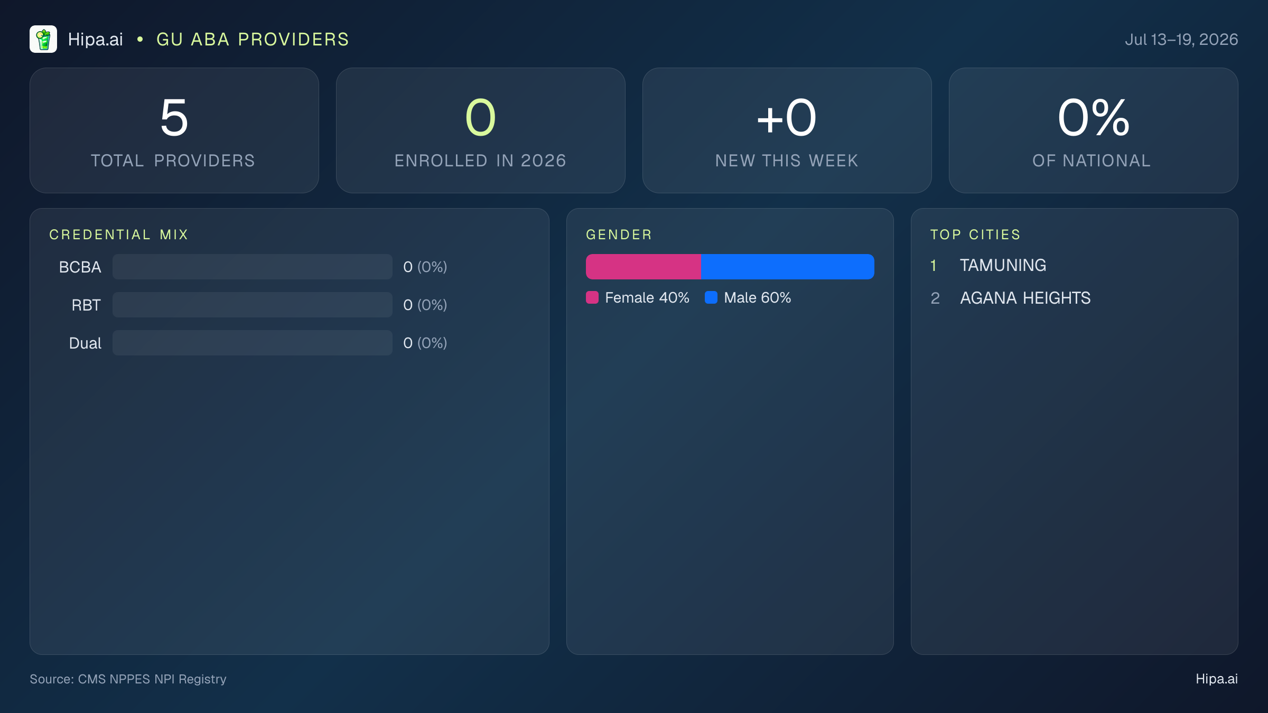Click the GU ABA PROVIDERS header title
This screenshot has width=1268, height=713.
[x=253, y=39]
